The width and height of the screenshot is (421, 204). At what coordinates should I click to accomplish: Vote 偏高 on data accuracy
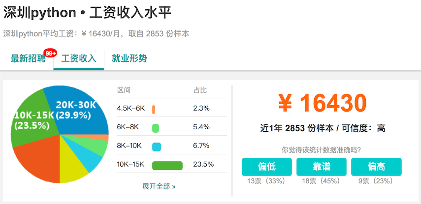[376, 167]
